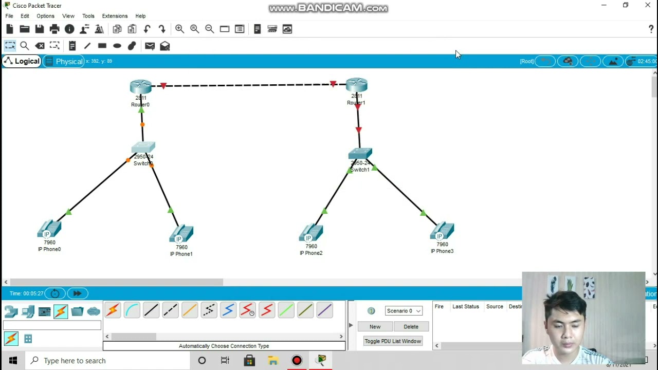Open Microsoft Store from taskbar
Viewport: 658px width, 370px height.
point(249,360)
